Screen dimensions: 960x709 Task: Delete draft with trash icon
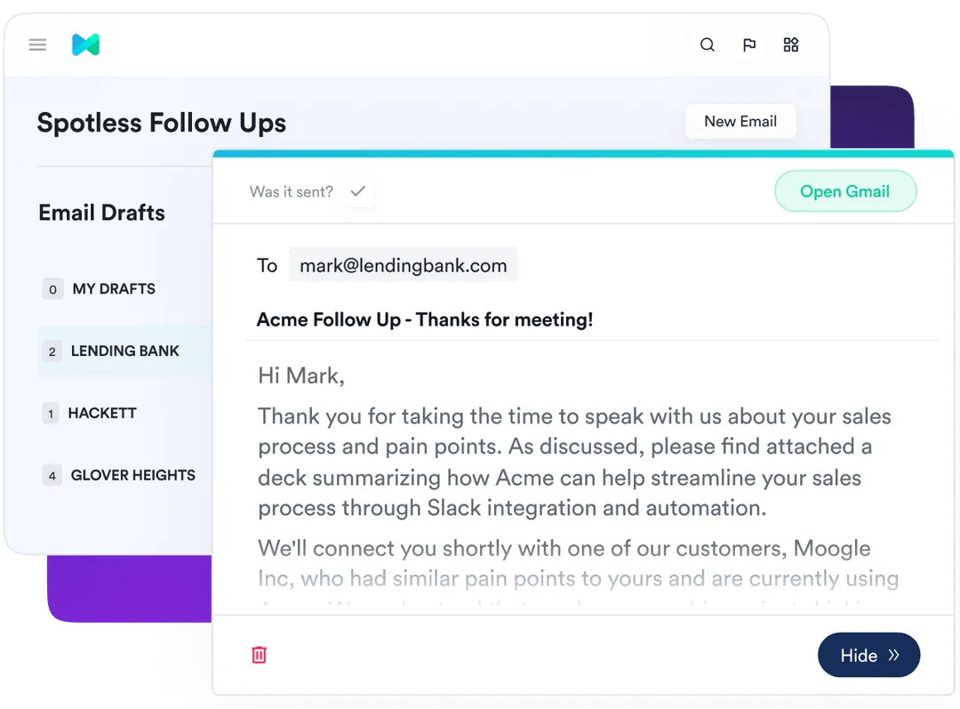coord(259,655)
